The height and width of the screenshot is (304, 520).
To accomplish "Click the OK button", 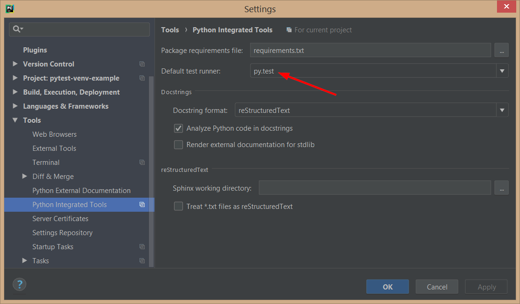I will (388, 287).
